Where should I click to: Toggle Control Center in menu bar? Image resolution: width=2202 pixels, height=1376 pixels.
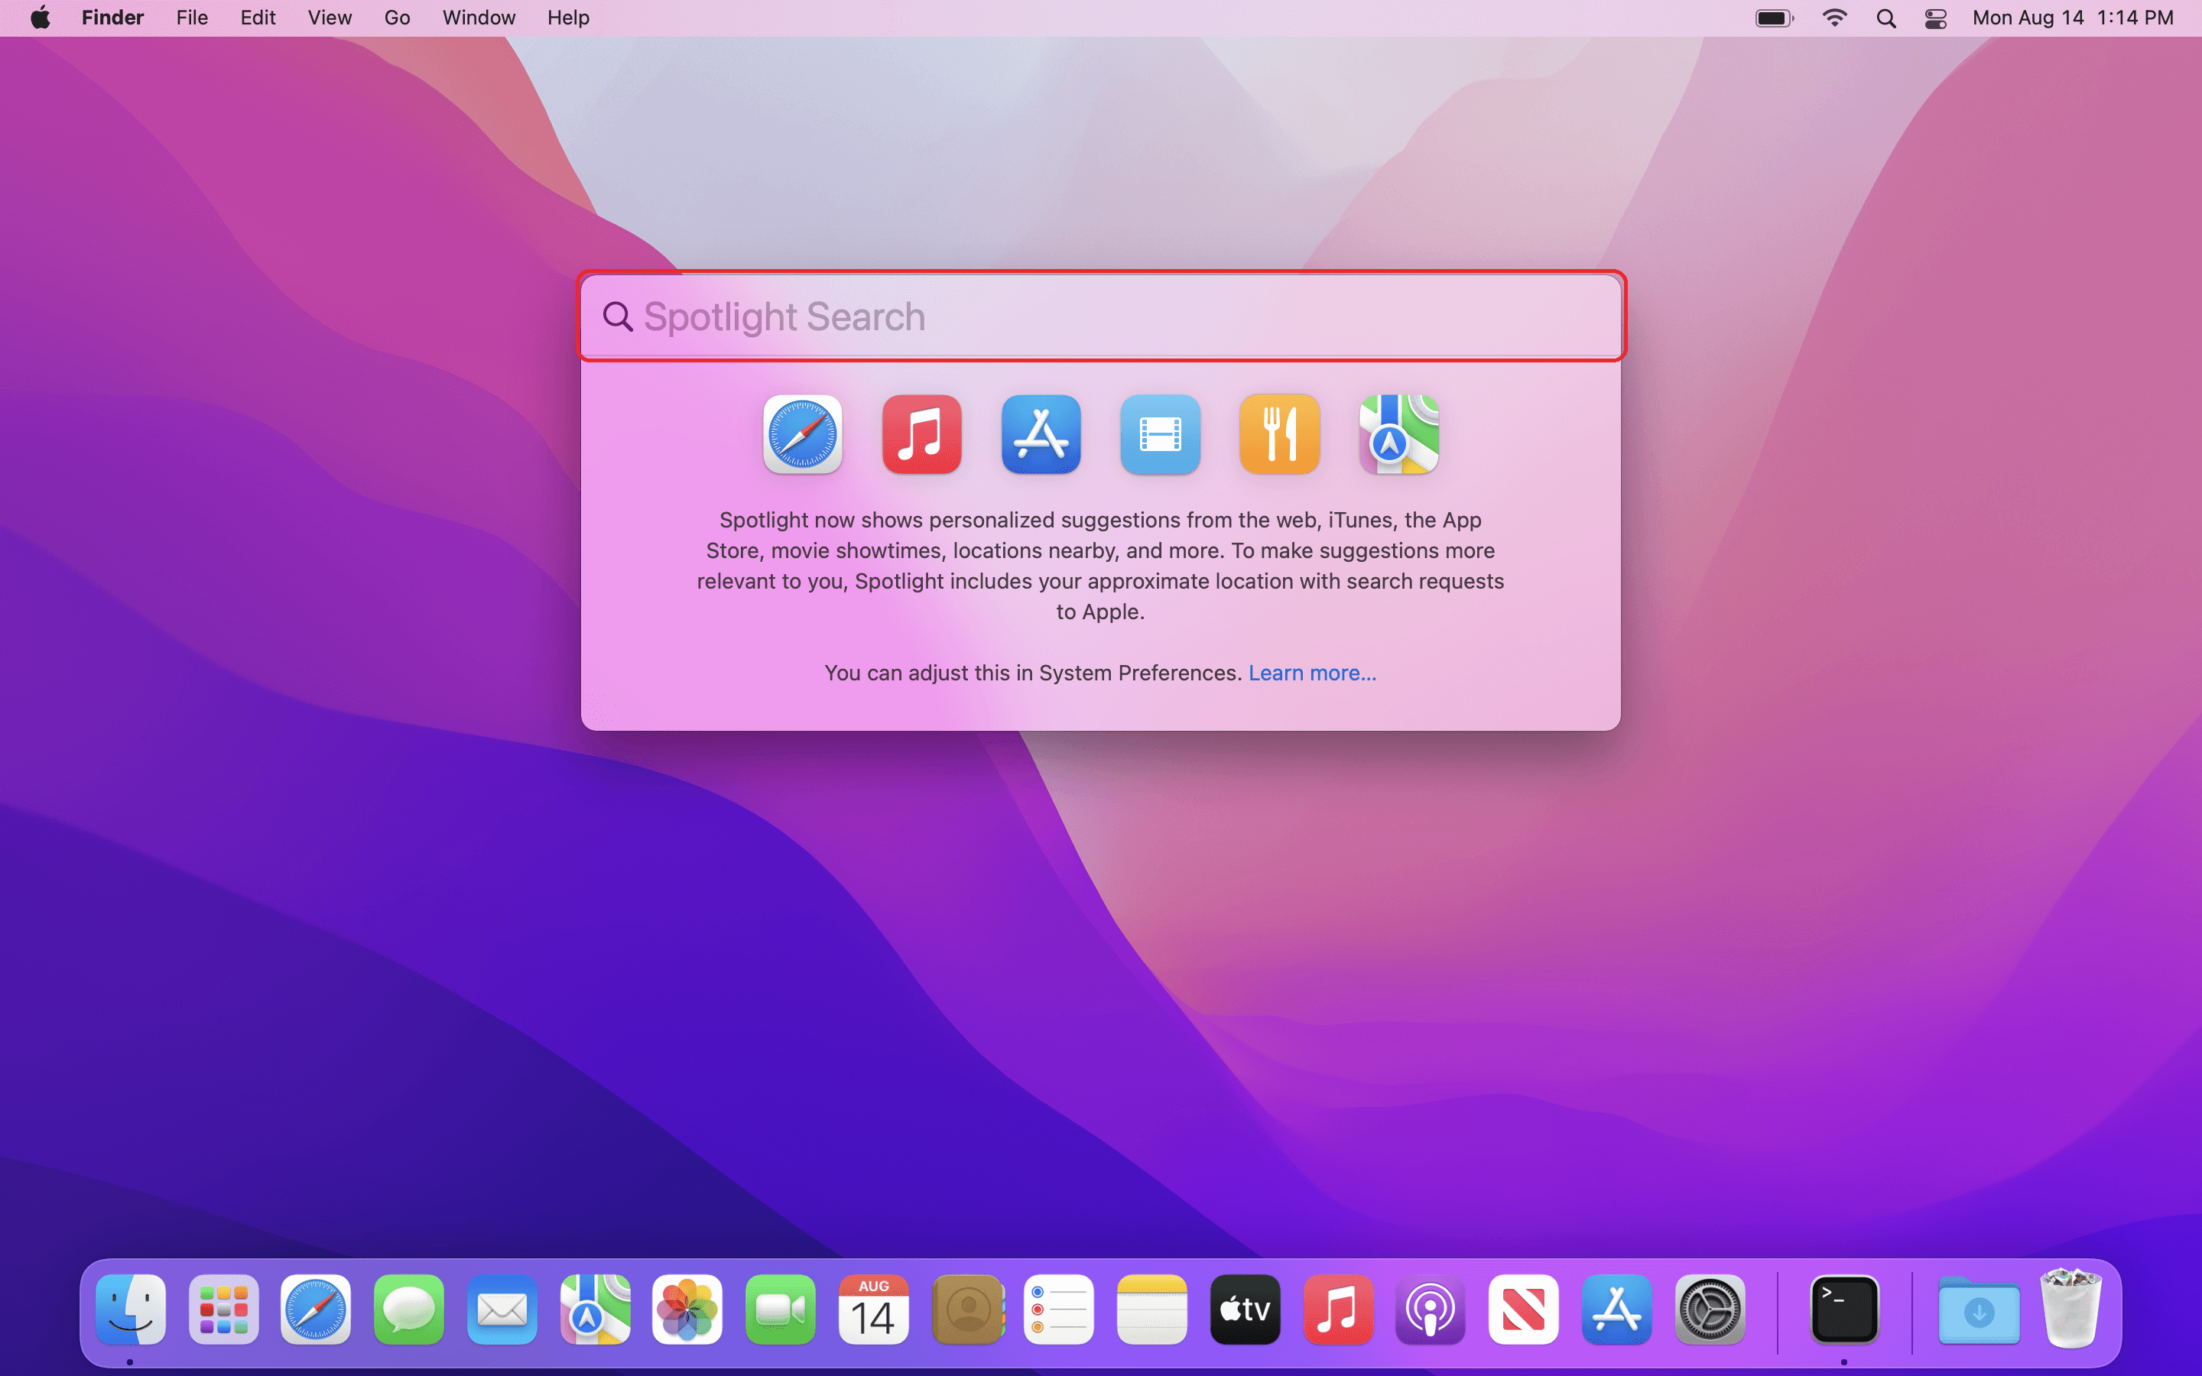coord(1935,18)
